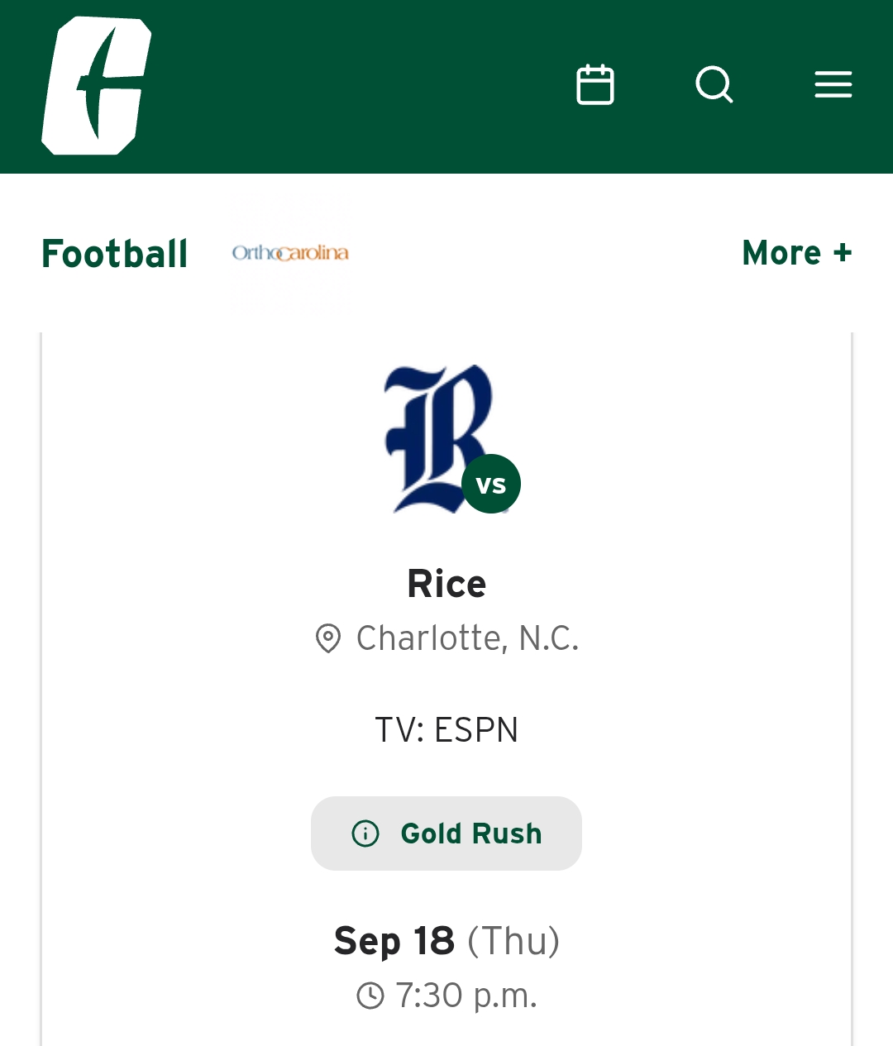Select the Football section heading
The height and width of the screenshot is (1046, 893).
(115, 254)
